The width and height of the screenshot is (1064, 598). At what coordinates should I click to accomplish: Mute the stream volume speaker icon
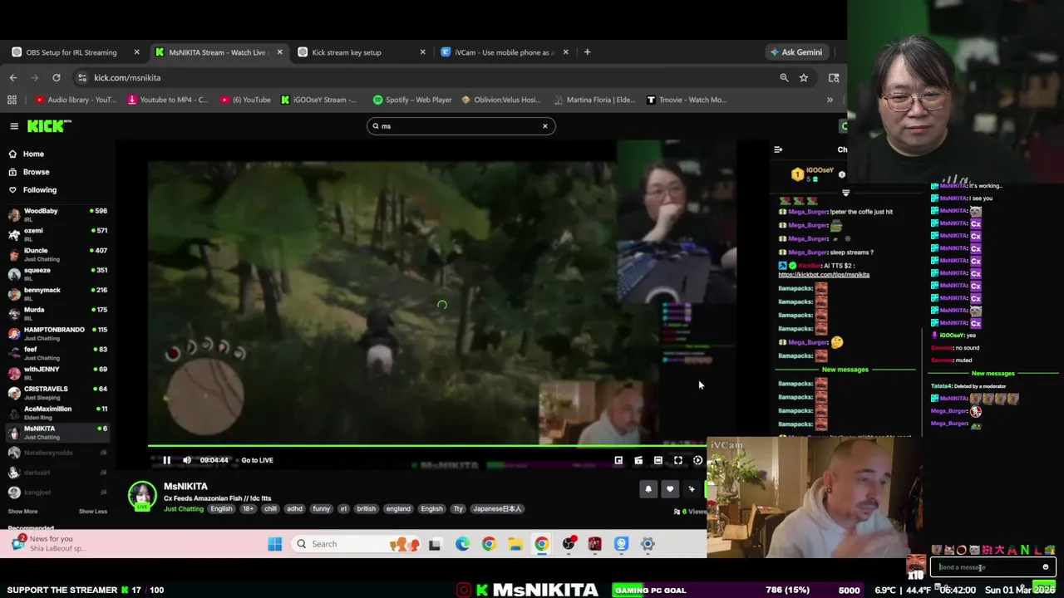[187, 460]
